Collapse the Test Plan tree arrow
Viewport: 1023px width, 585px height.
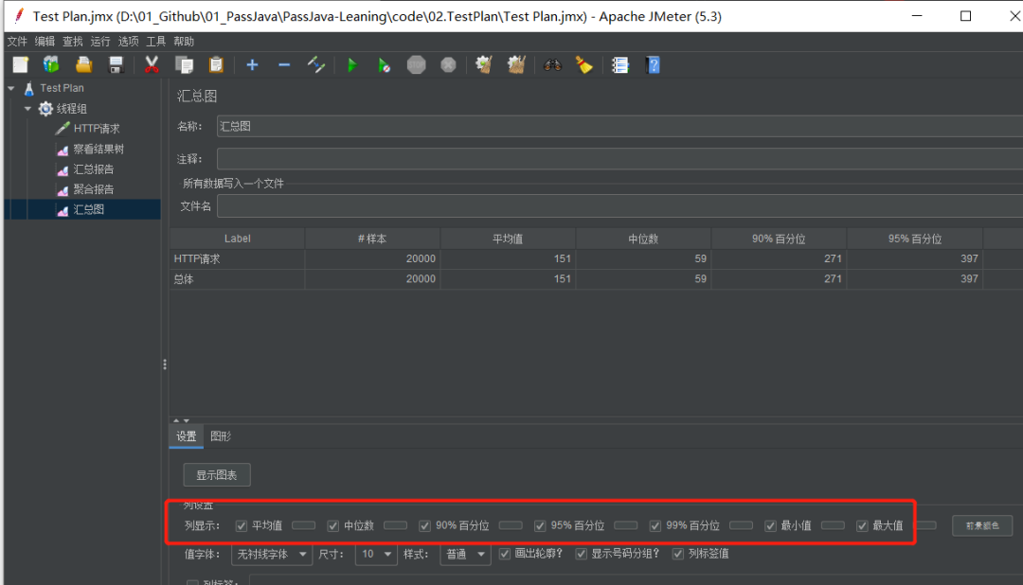(11, 88)
